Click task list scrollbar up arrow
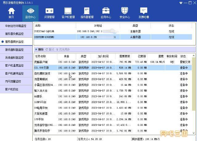The height and width of the screenshot is (141, 197). (x=194, y=56)
